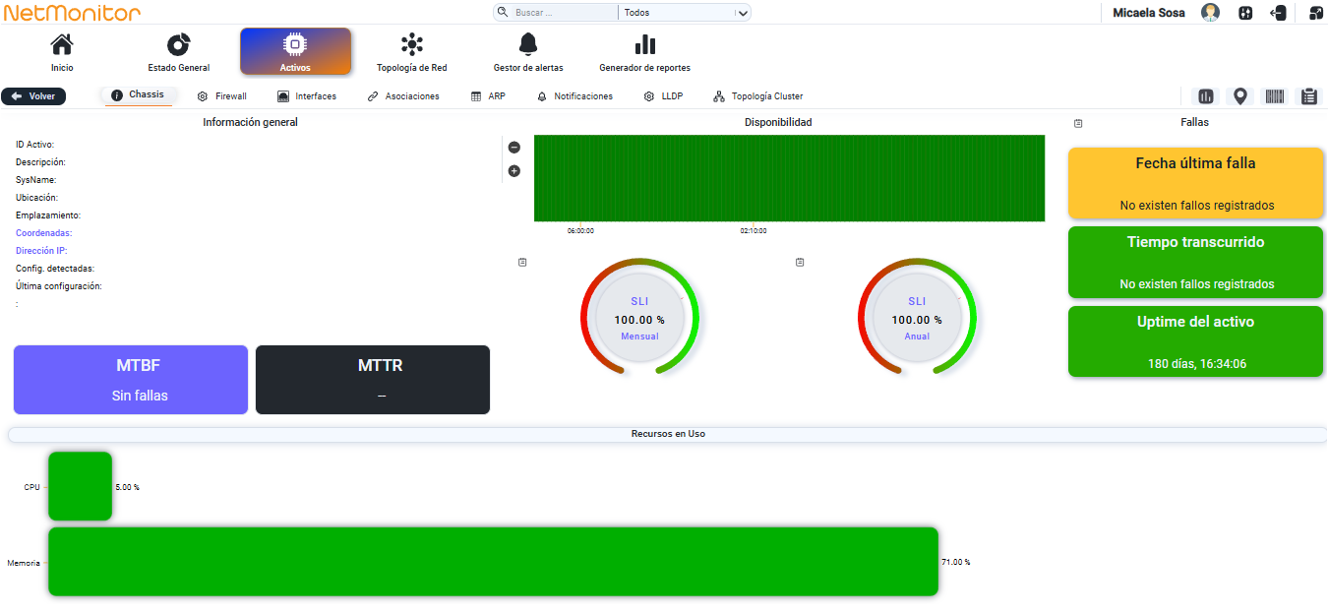Open the settings sliders icon in header
1328x613 pixels.
tap(1245, 13)
